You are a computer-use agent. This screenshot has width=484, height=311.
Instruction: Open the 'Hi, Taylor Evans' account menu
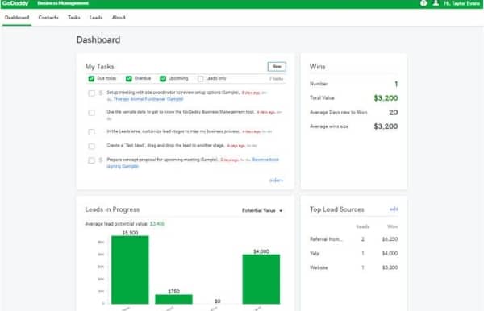[461, 3]
